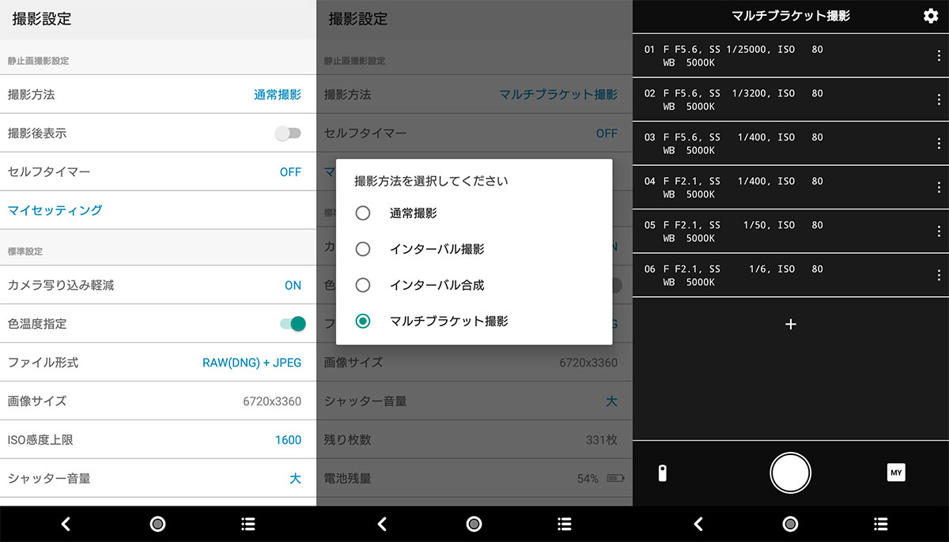Open the list menu icon in the middle panel

pyautogui.click(x=565, y=524)
